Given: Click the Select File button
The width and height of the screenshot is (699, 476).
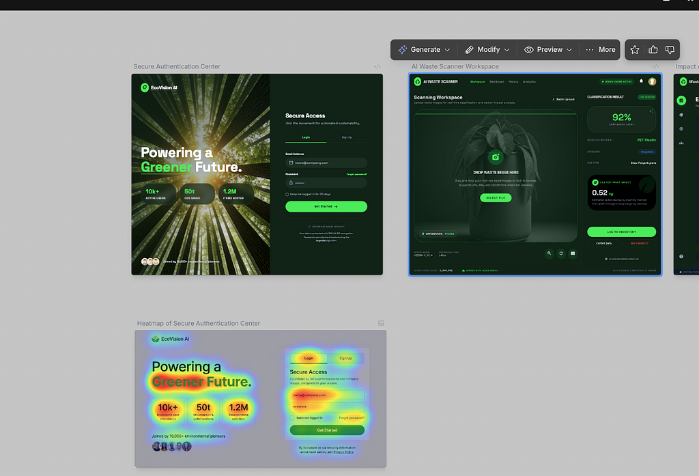Looking at the screenshot, I should point(496,197).
